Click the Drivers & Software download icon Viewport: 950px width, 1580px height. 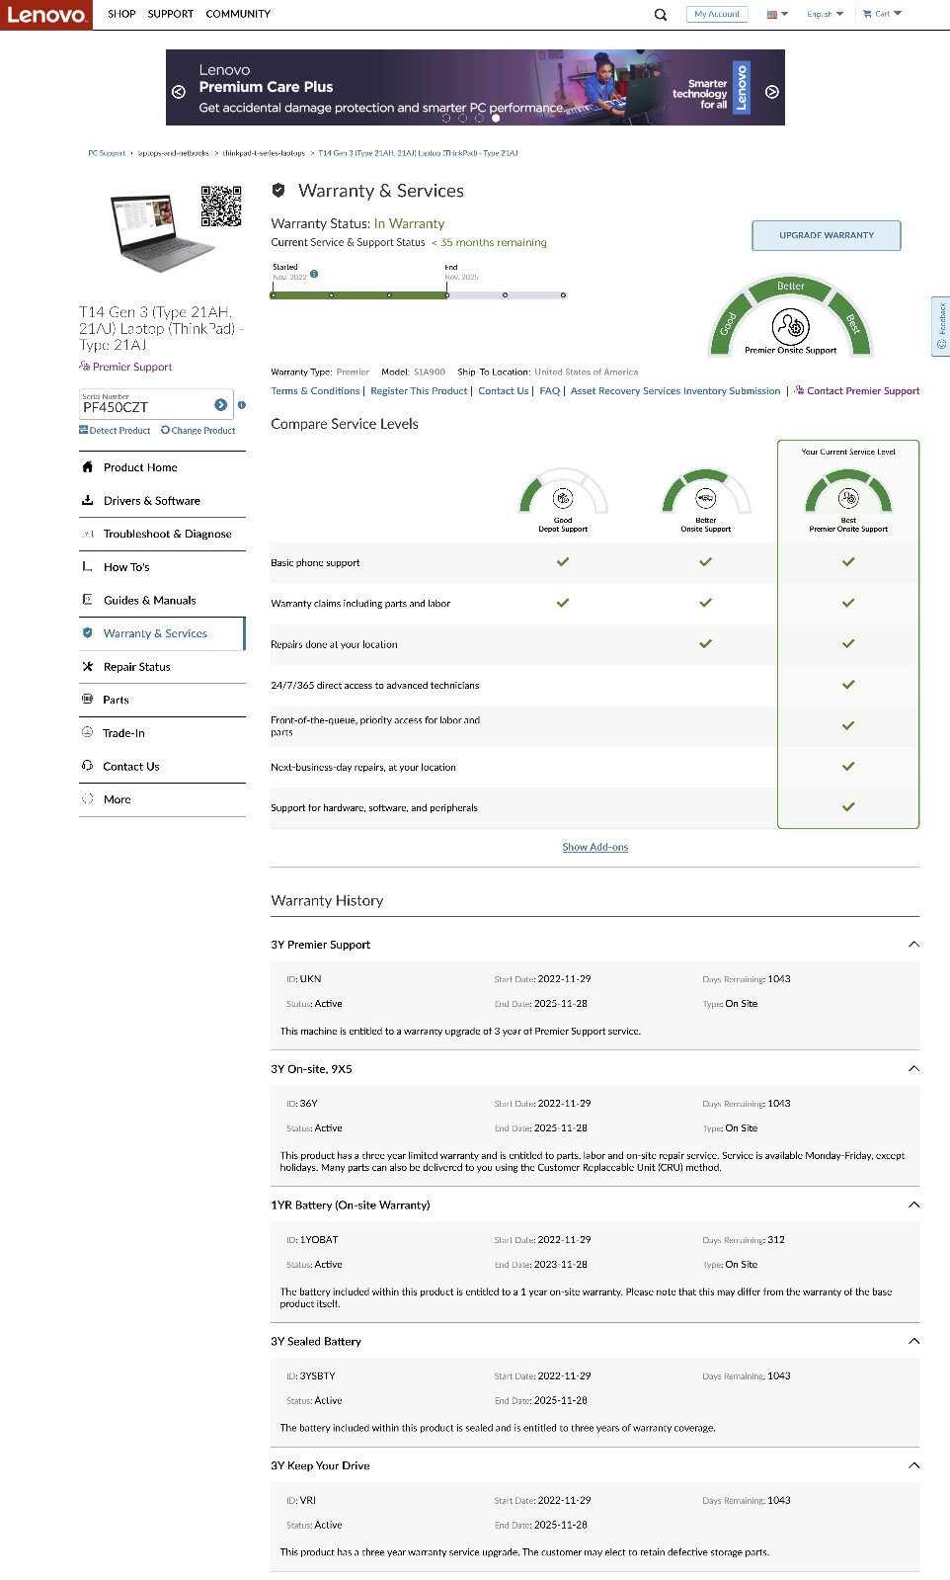coord(88,501)
